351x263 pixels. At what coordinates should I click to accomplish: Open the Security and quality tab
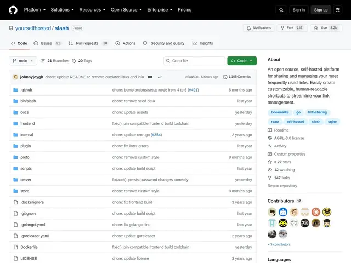pos(163,43)
